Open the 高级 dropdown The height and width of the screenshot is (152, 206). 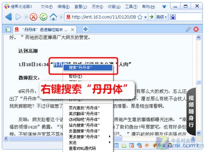pyautogui.click(x=162, y=17)
